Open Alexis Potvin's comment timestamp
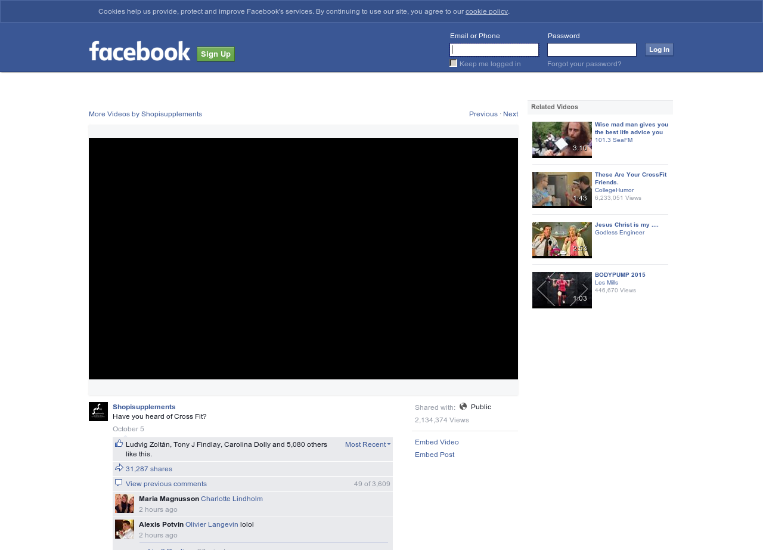 (158, 535)
